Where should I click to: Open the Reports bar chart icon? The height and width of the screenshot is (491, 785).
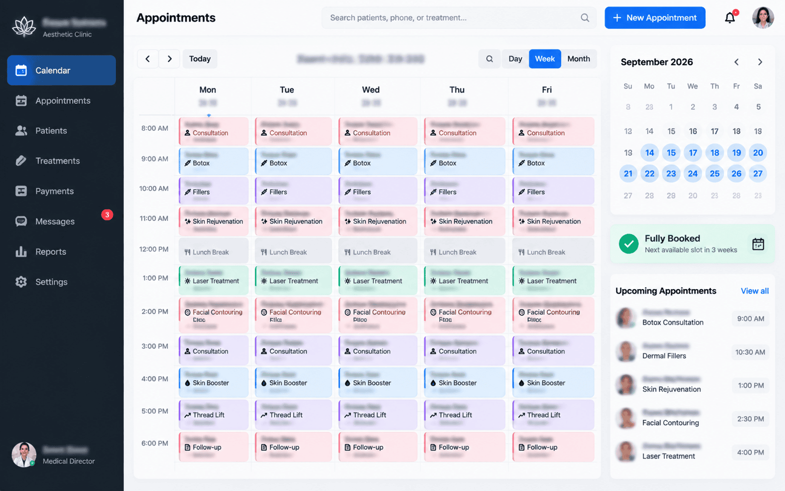click(21, 251)
